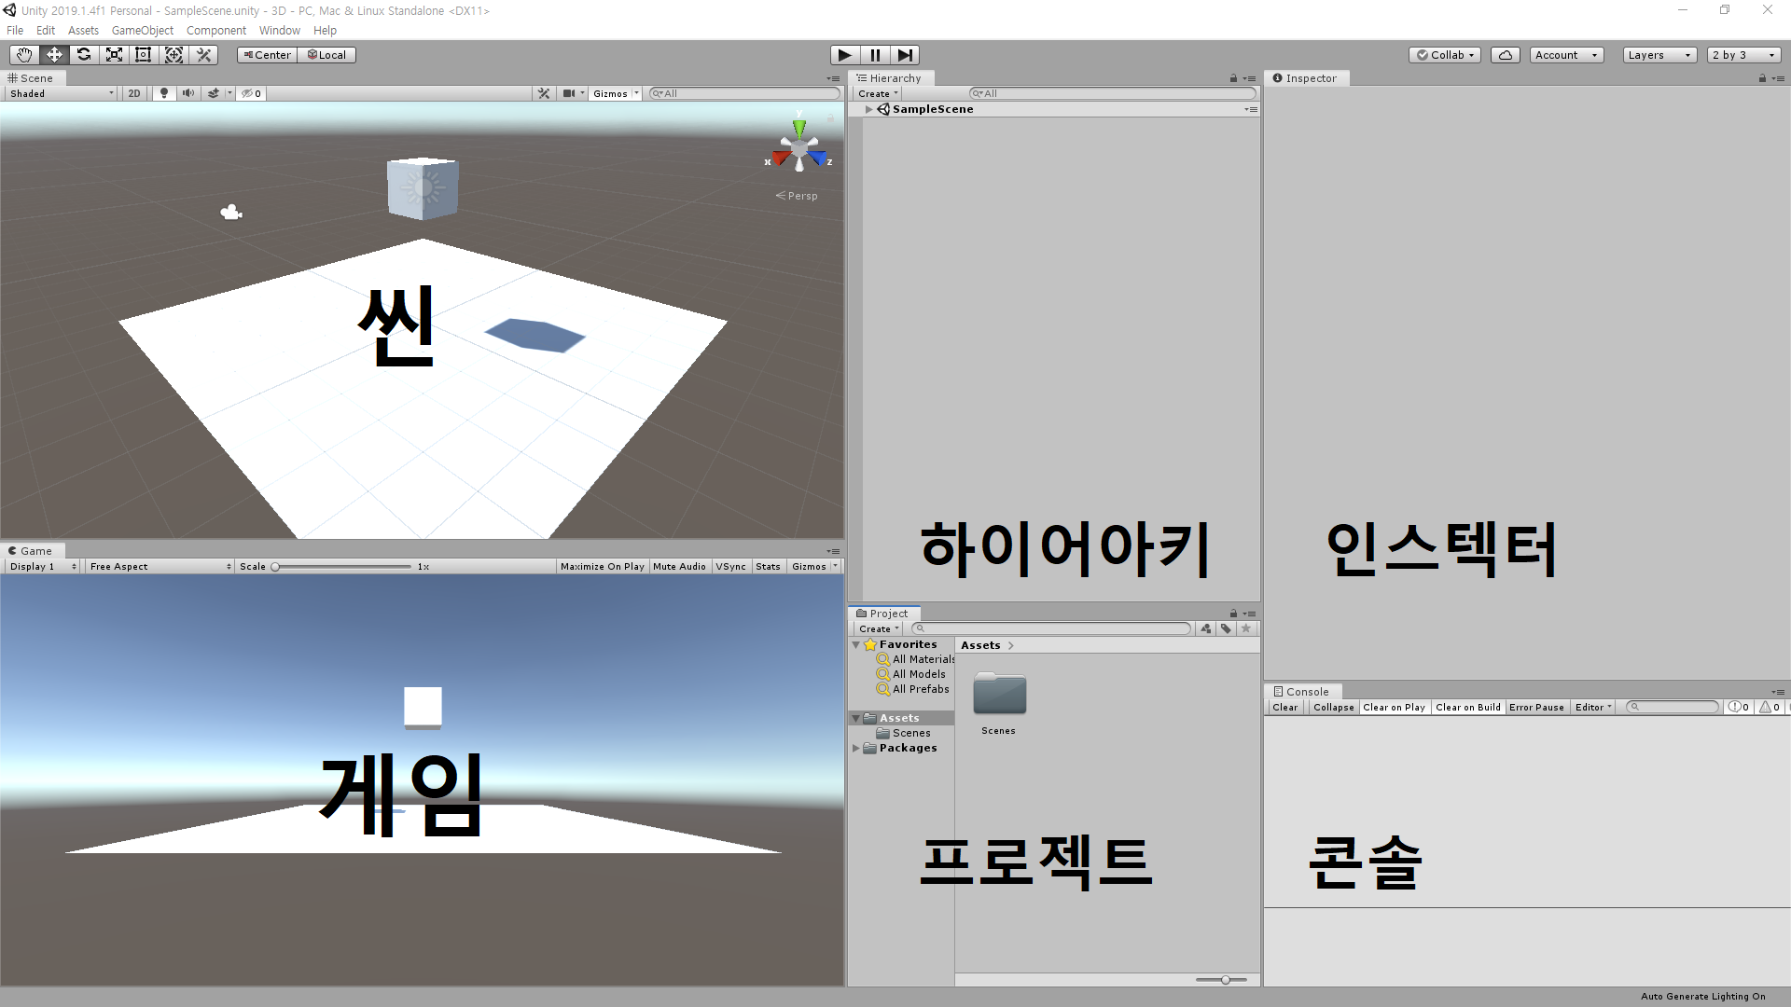Expand the SampleScene hierarchy item
Image resolution: width=1791 pixels, height=1007 pixels.
[x=868, y=109]
